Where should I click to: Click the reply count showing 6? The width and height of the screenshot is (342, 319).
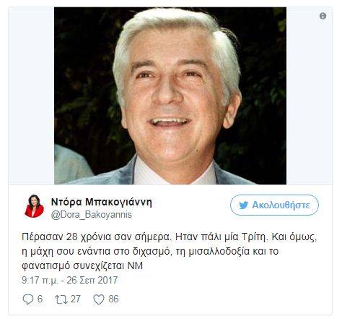coord(40,299)
